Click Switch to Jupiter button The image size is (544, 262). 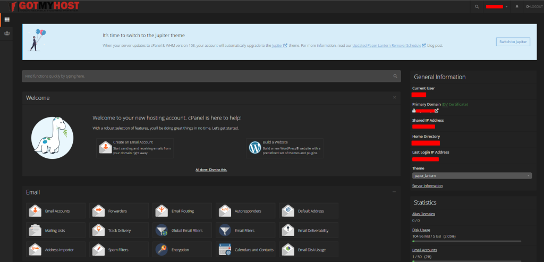point(513,41)
